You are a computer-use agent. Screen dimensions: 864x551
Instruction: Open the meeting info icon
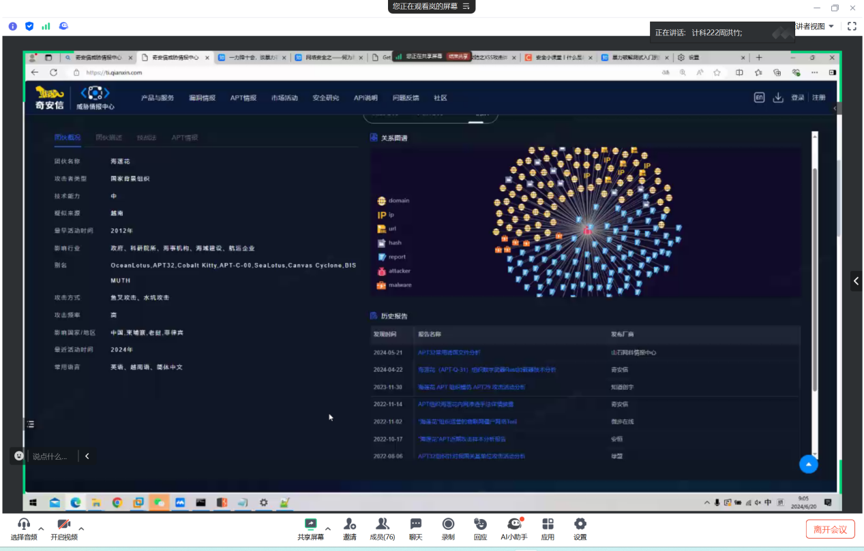point(13,27)
